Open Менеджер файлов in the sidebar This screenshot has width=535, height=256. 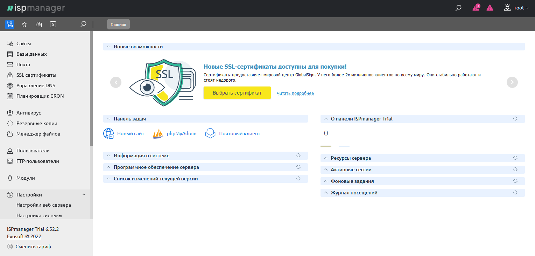[38, 134]
